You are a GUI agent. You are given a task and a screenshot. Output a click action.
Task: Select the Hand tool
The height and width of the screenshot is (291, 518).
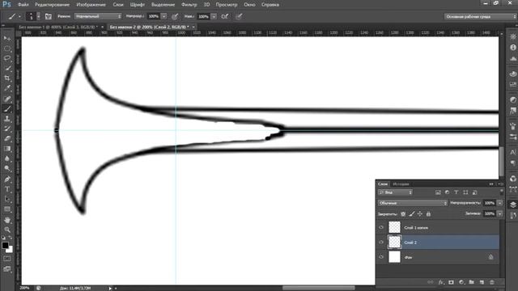coord(7,220)
